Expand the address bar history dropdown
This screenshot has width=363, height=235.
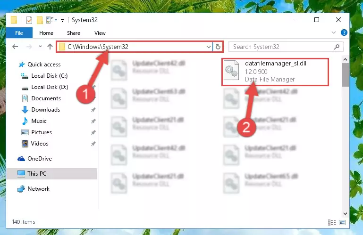pyautogui.click(x=208, y=47)
